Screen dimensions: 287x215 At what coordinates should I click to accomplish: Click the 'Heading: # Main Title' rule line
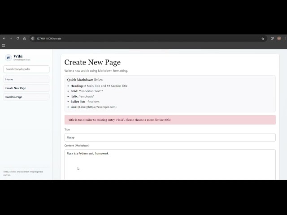click(99, 86)
